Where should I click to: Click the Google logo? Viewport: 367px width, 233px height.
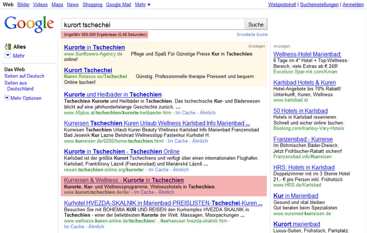(x=29, y=24)
